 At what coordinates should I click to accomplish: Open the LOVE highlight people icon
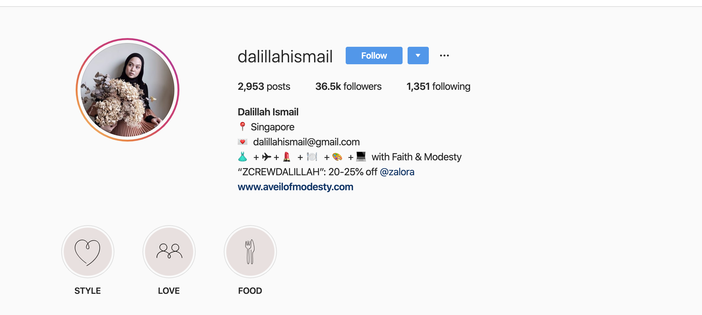tap(169, 252)
